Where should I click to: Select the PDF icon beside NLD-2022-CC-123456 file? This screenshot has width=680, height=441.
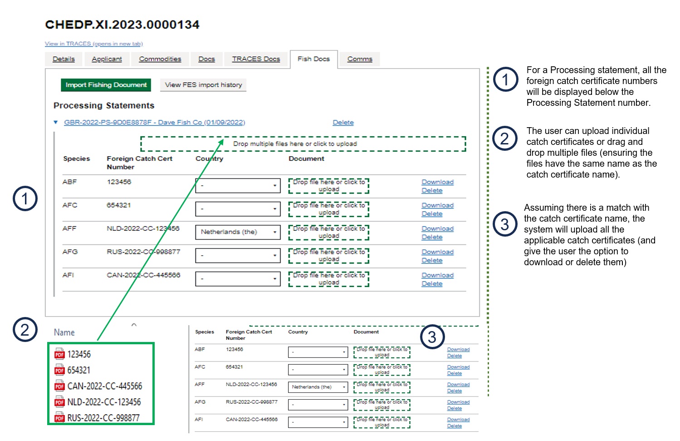tap(59, 401)
